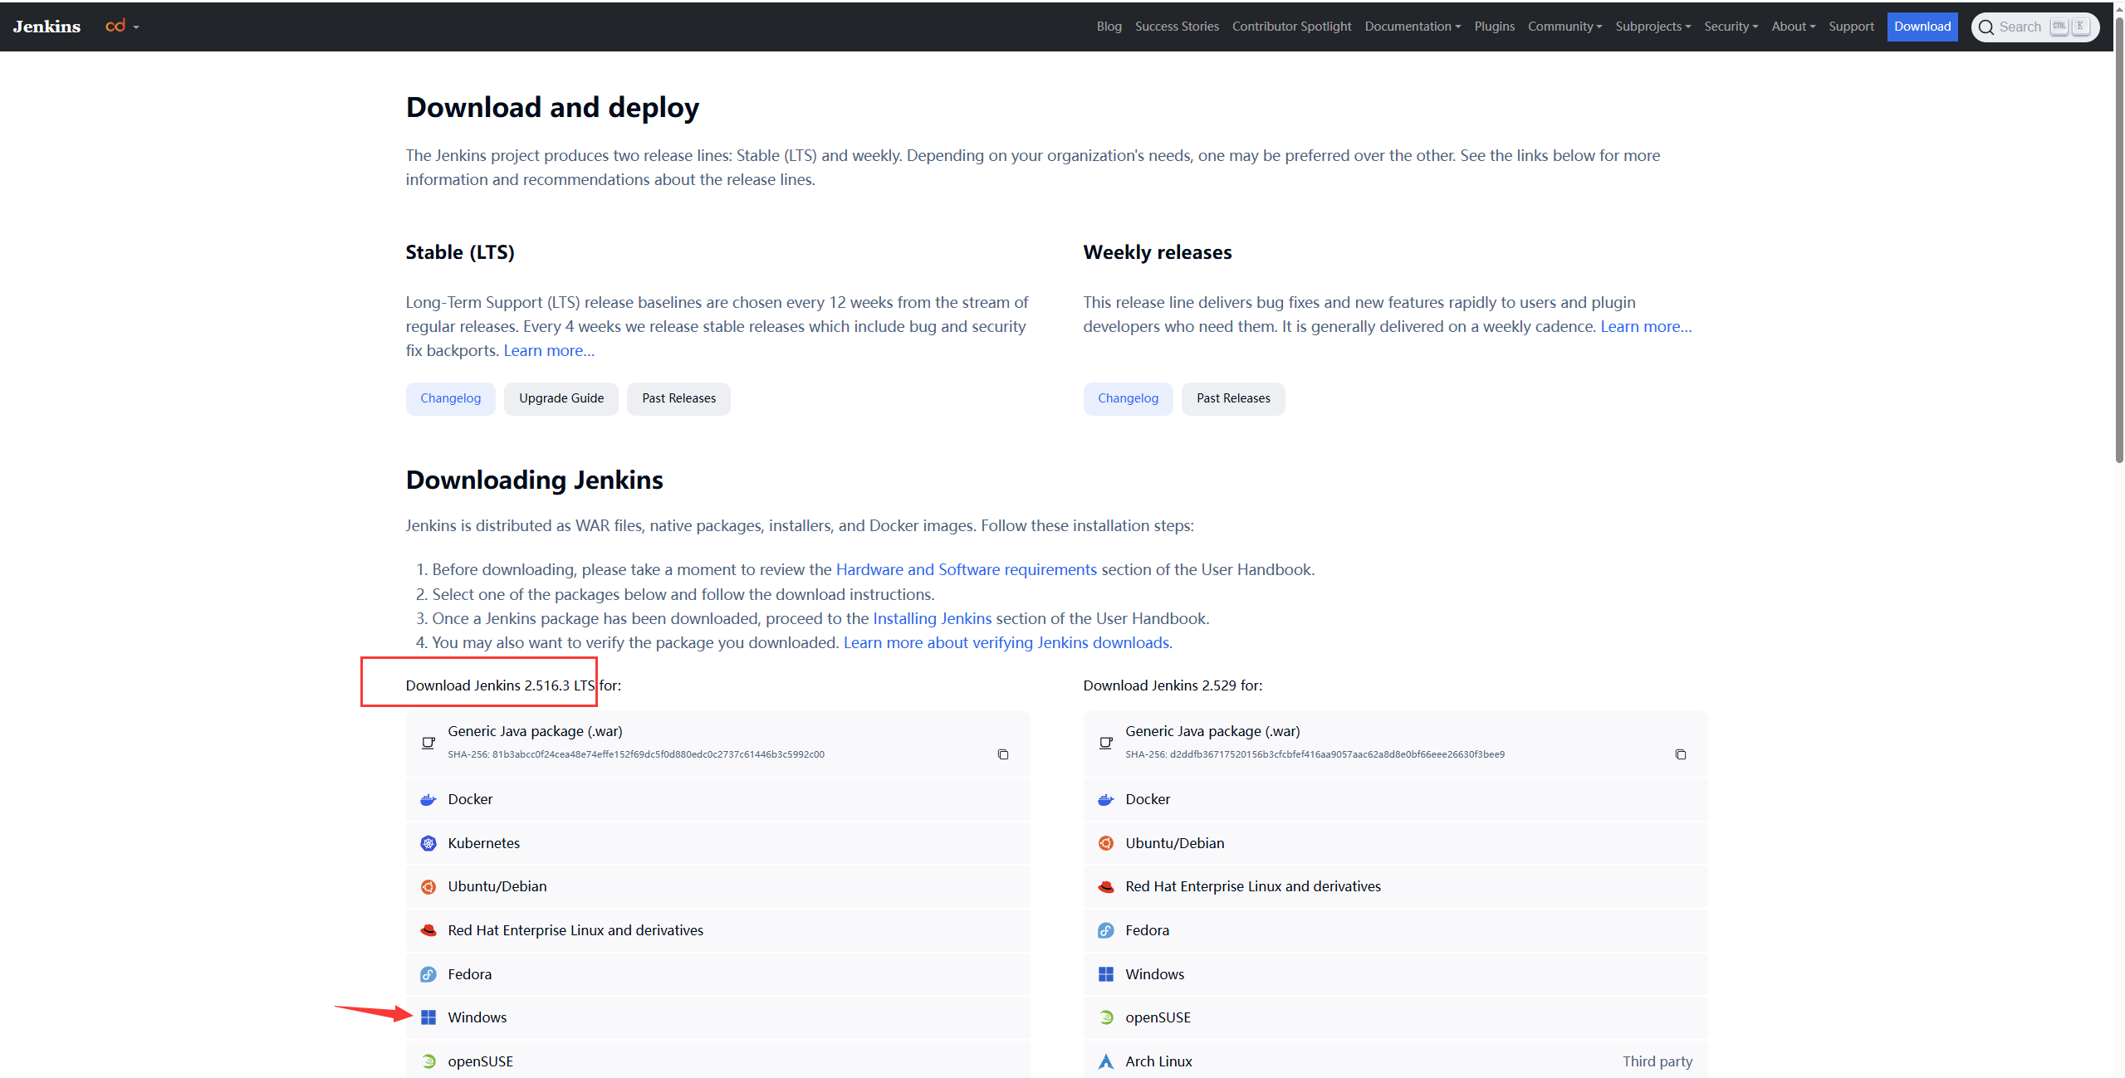
Task: Open the LTS Upgrade Guide
Action: [x=561, y=398]
